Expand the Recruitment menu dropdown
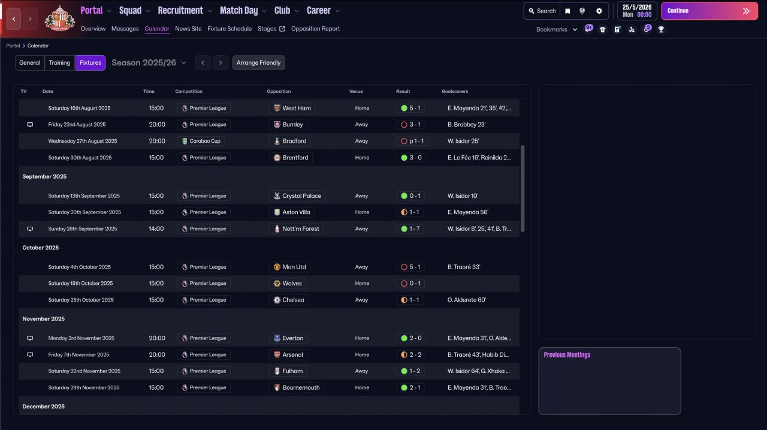The image size is (767, 430). click(x=209, y=11)
